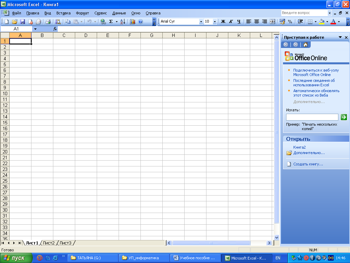This screenshot has width=350, height=263.
Task: Open the Вставка menu
Action: (x=63, y=13)
